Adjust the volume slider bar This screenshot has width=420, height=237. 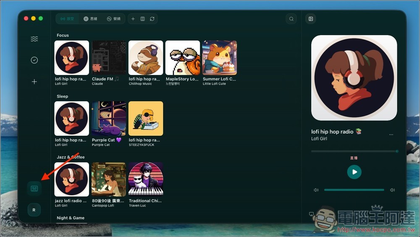[354, 190]
